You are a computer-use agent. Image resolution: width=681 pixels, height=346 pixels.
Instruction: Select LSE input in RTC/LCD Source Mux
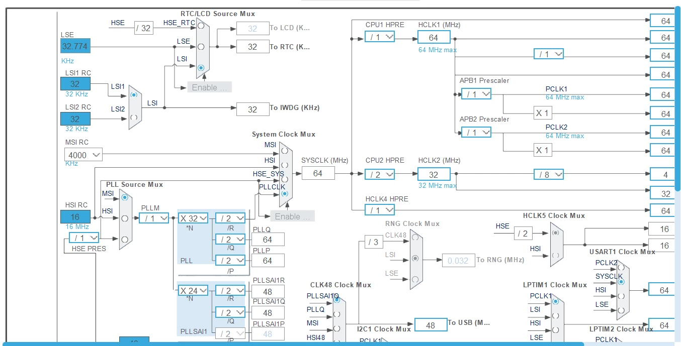201,47
